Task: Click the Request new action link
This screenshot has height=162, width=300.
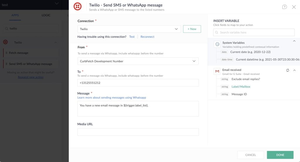Action: click(x=30, y=77)
